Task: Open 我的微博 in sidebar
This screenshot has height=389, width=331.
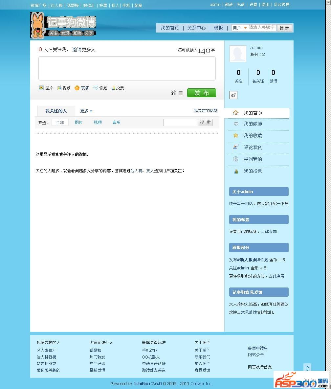Action: tap(253, 124)
